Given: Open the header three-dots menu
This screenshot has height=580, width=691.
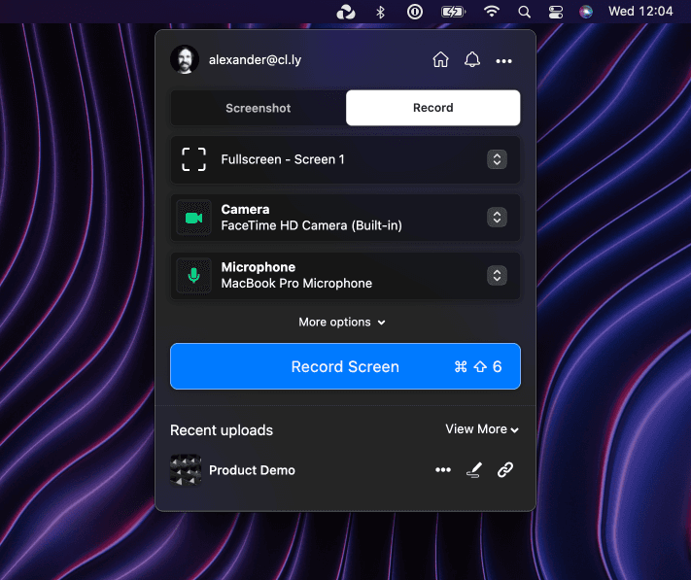Looking at the screenshot, I should (503, 61).
